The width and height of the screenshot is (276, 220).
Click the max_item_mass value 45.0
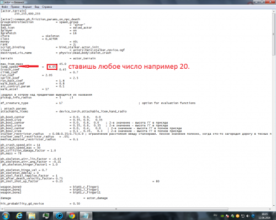point(63,64)
